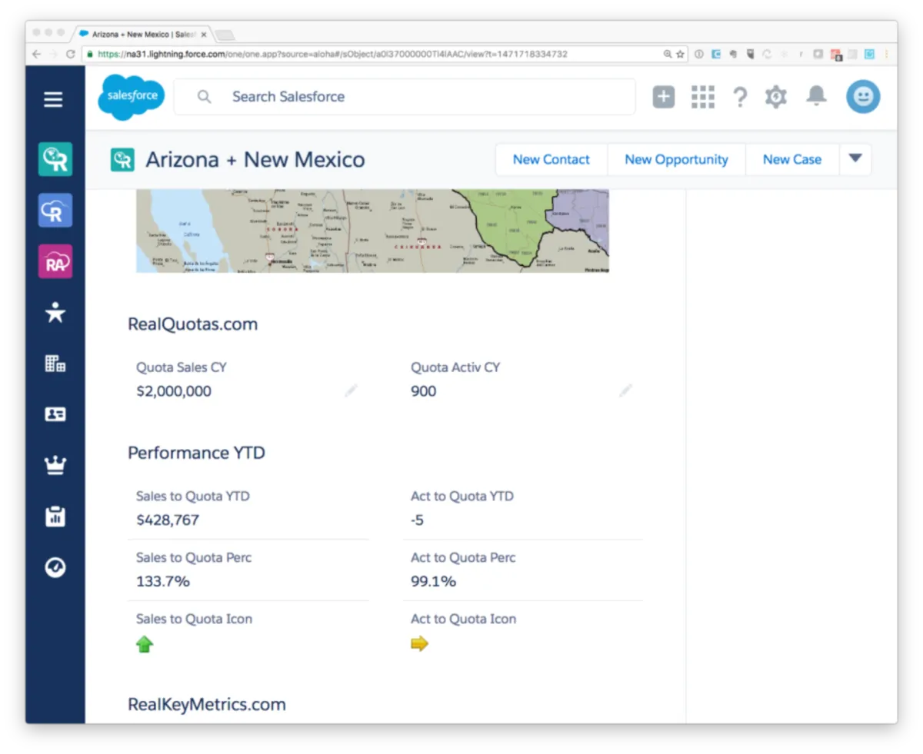This screenshot has height=754, width=923.
Task: Open the blue cloud R sidebar app
Action: [x=55, y=210]
